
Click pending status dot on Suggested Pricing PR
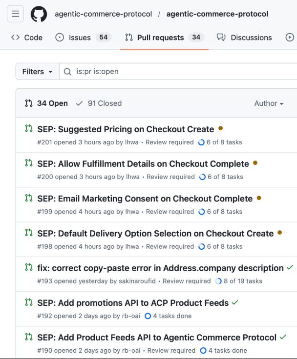[221, 128]
